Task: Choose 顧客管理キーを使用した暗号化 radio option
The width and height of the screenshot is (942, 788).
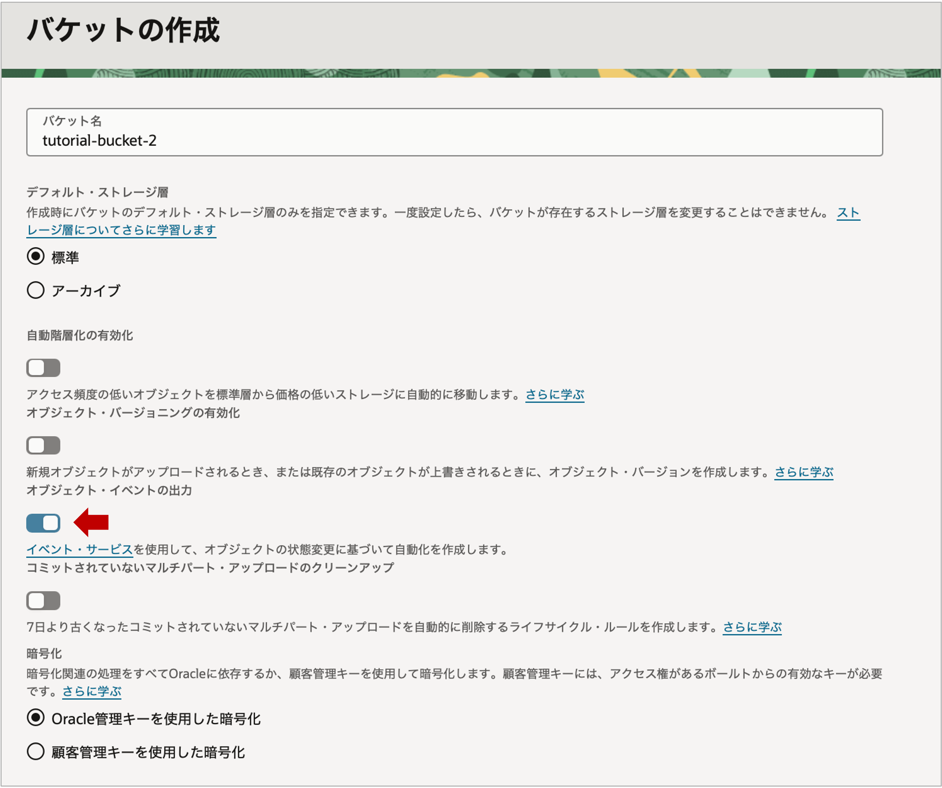Action: (35, 751)
